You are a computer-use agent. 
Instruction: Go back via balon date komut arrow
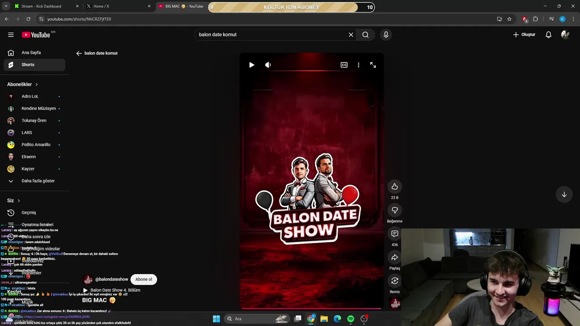coord(79,53)
